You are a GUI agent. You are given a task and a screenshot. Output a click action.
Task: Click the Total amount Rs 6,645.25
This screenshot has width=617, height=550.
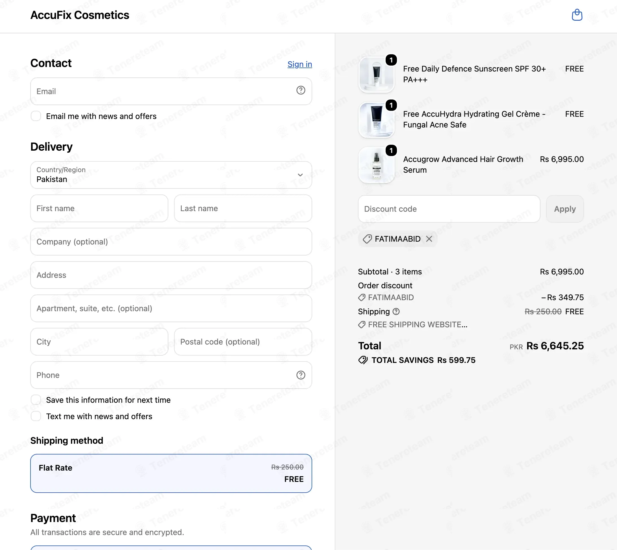click(x=555, y=346)
